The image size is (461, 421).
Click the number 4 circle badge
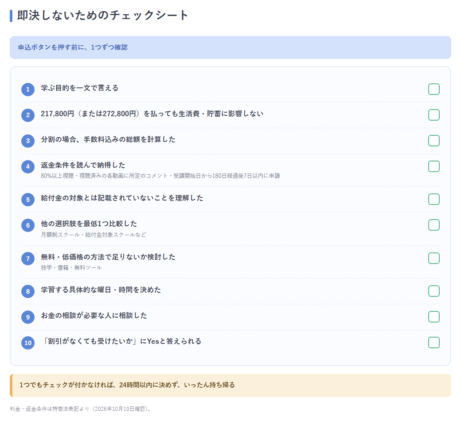point(28,166)
